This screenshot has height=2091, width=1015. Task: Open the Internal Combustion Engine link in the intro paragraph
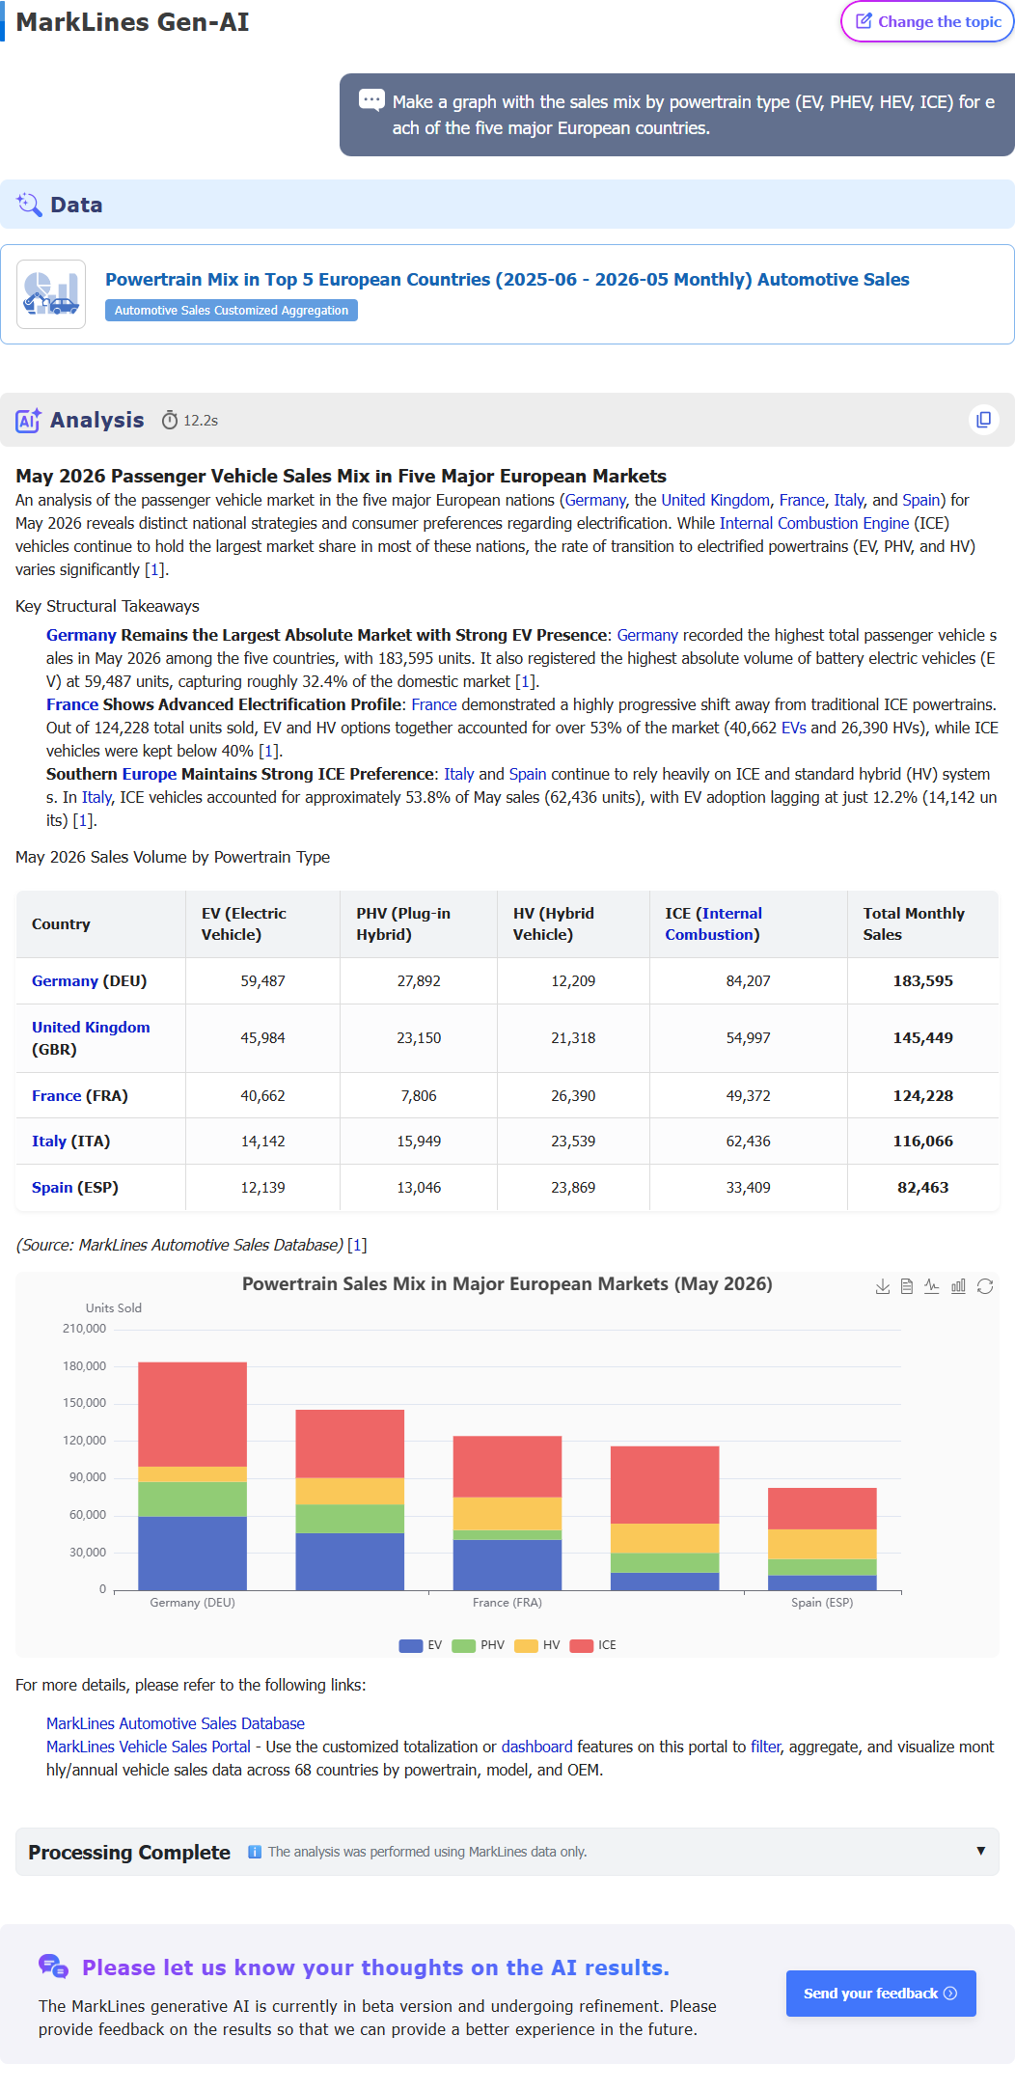click(814, 523)
